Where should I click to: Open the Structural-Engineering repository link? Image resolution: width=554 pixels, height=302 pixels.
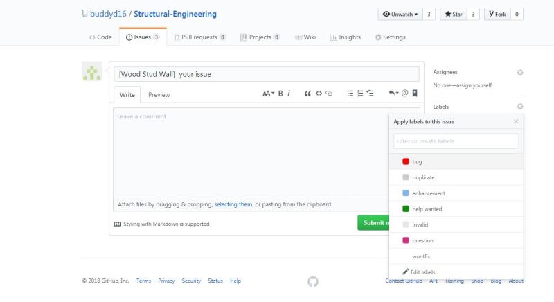pyautogui.click(x=175, y=14)
